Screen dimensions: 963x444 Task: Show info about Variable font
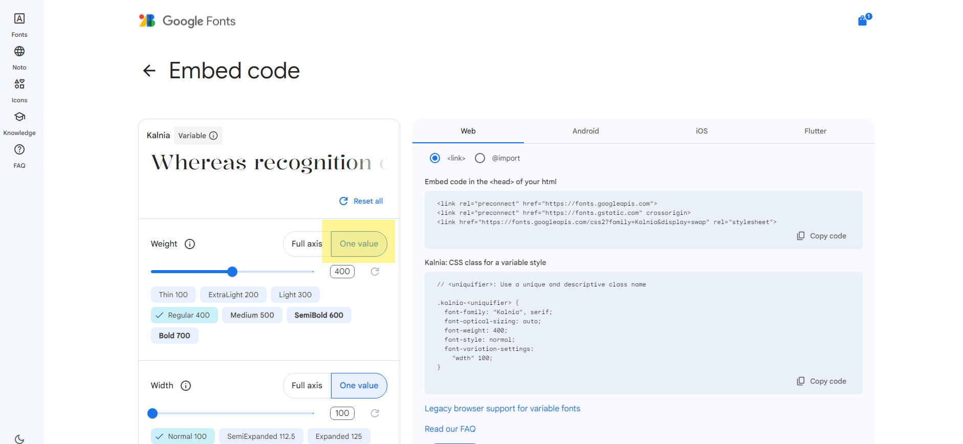click(213, 136)
